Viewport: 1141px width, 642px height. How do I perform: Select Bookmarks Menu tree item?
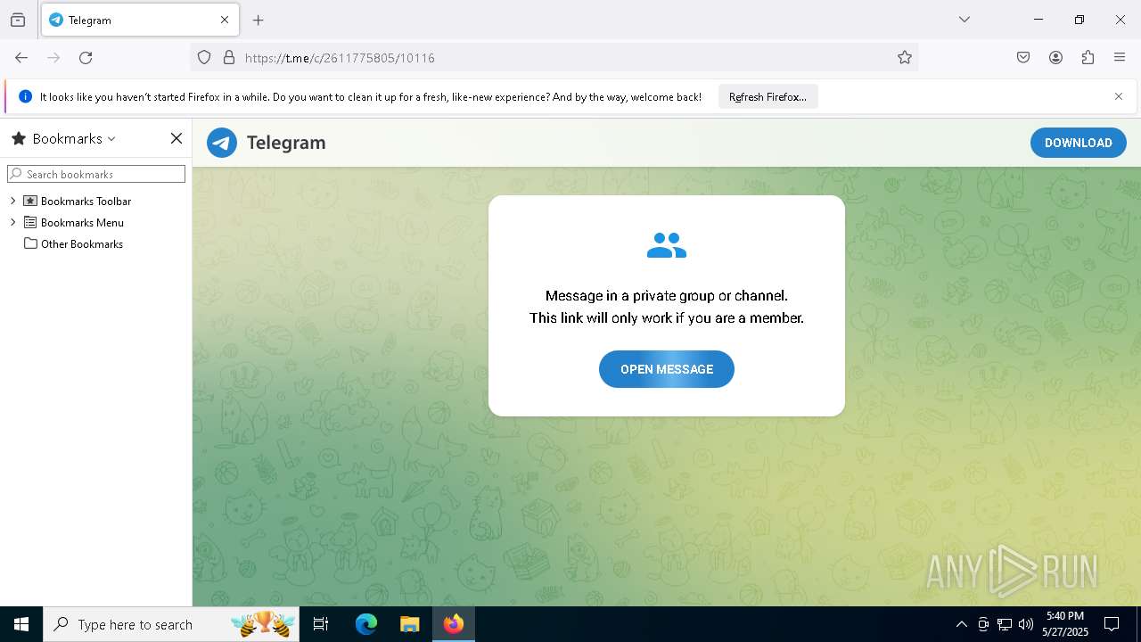82,223
